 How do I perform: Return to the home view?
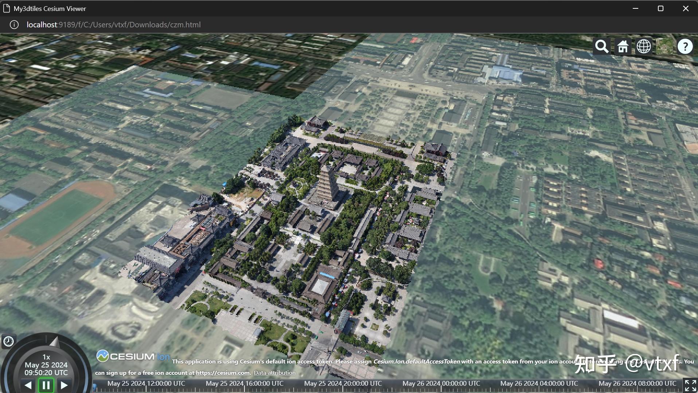623,47
